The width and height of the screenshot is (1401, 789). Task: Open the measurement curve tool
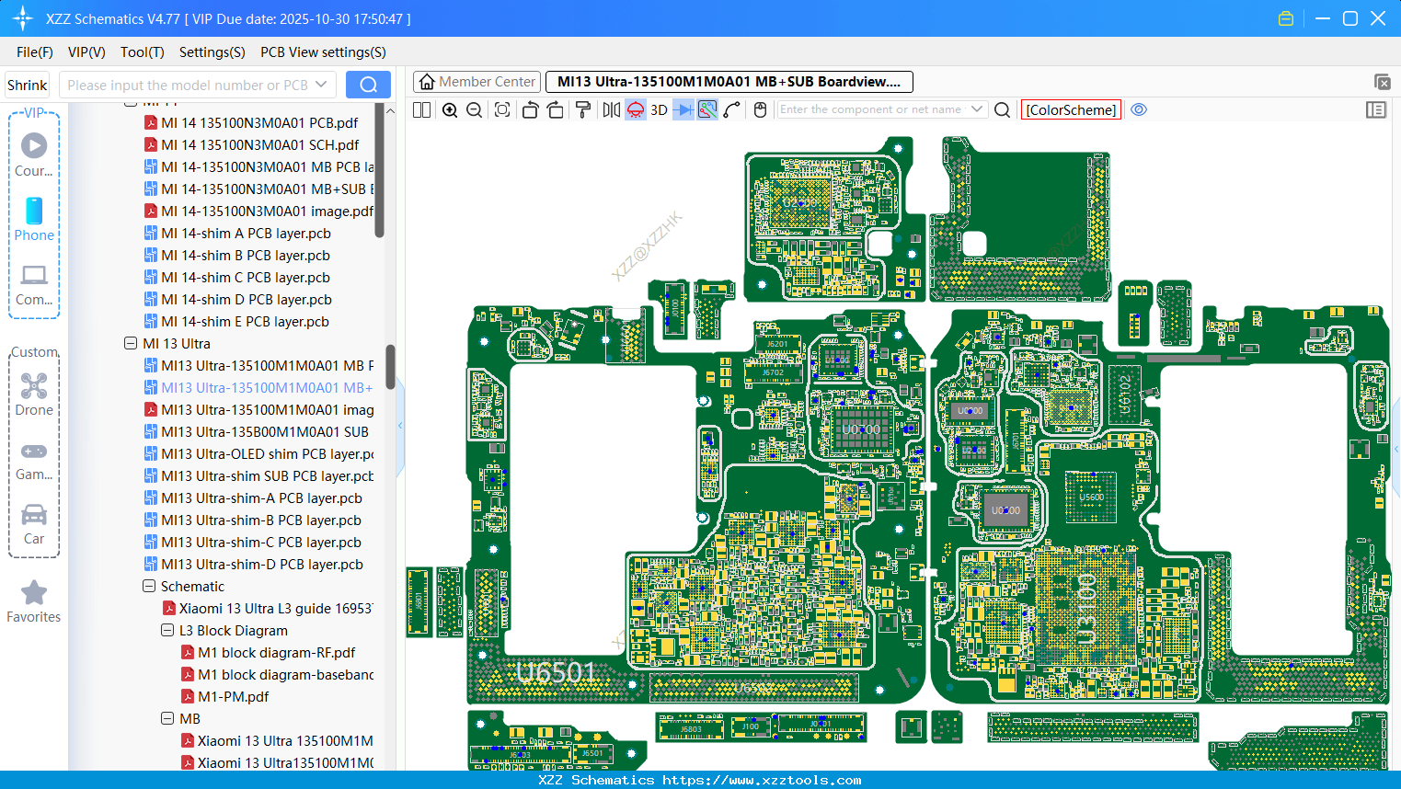pos(731,109)
